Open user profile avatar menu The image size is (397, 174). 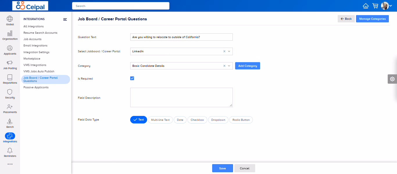(x=387, y=6)
